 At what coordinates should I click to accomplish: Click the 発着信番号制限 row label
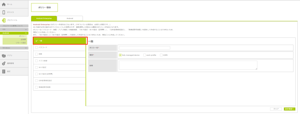[x=45, y=87]
